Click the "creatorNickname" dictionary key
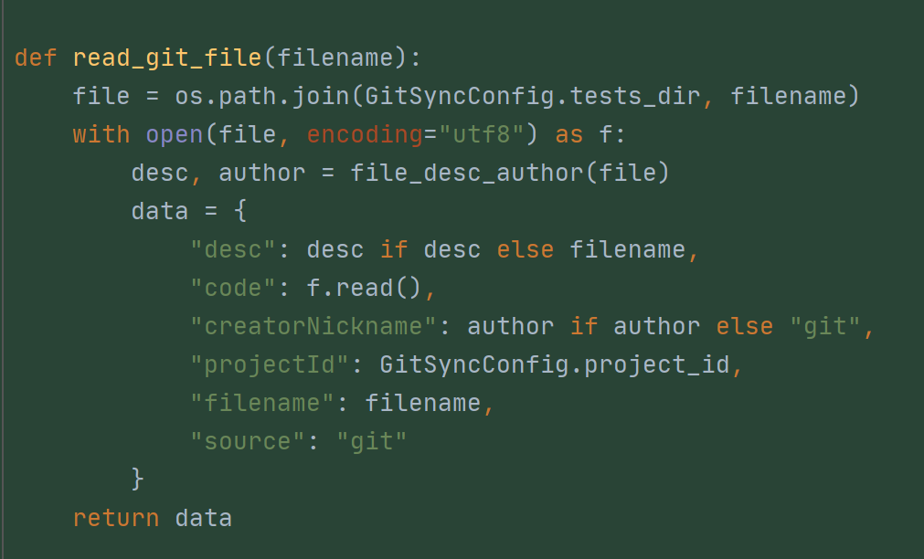Viewport: 924px width, 559px height. click(x=313, y=326)
